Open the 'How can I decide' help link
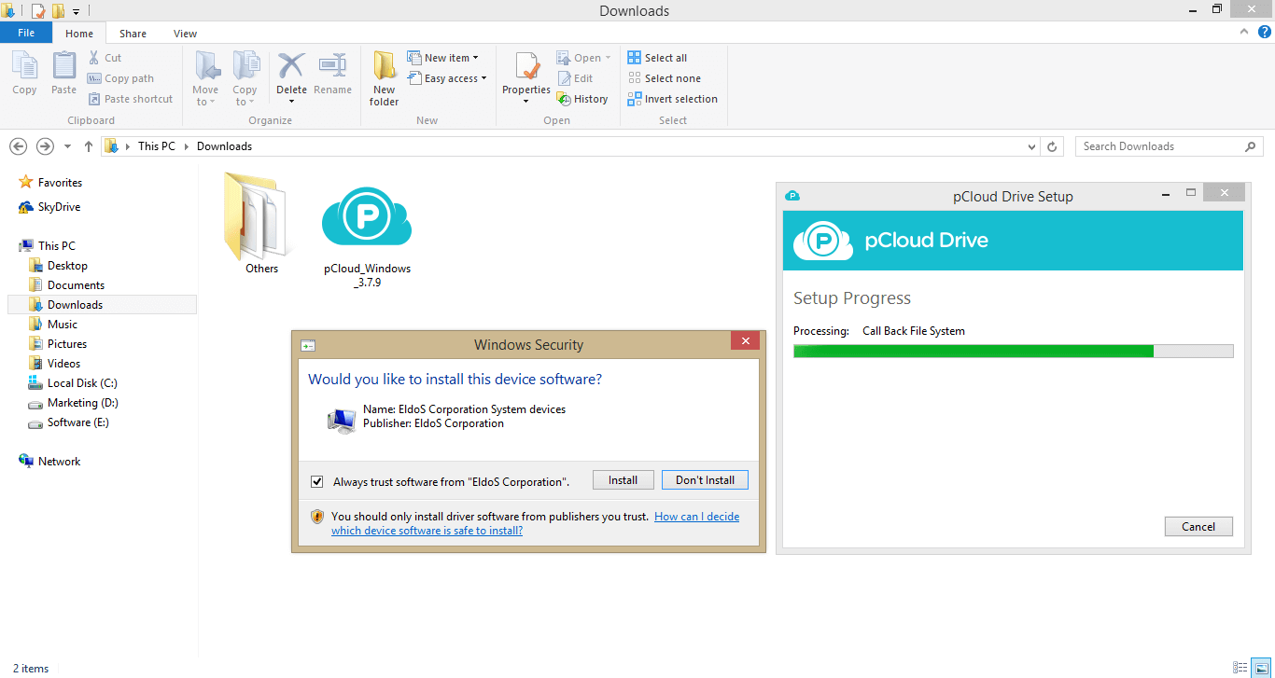 (696, 516)
